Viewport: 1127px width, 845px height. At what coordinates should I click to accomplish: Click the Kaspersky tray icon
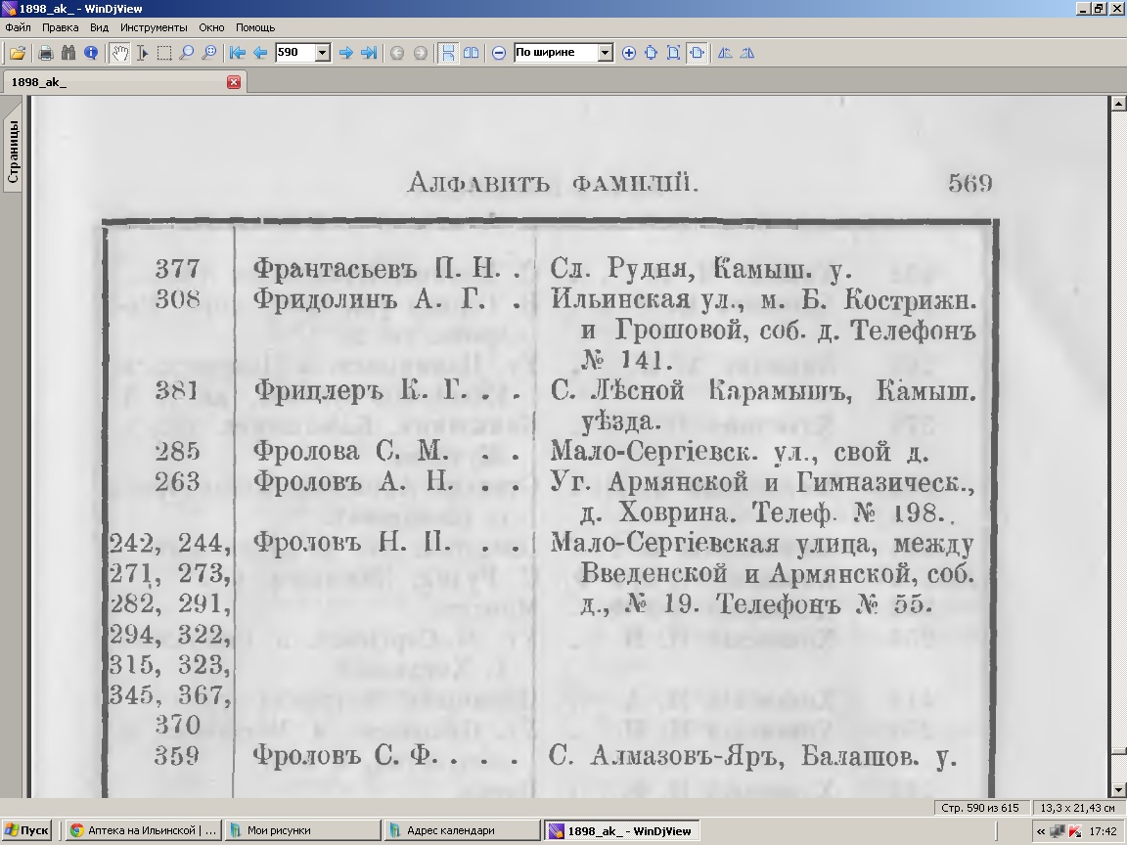point(1075,831)
